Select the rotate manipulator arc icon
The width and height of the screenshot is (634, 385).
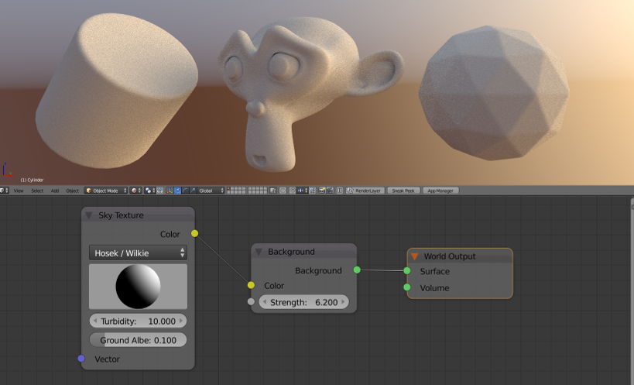point(185,191)
